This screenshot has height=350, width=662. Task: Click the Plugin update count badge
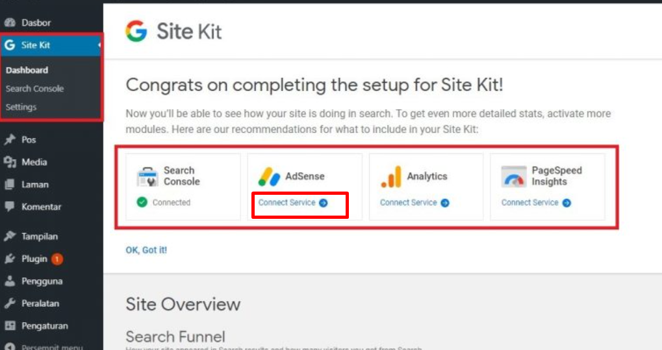tap(57, 259)
